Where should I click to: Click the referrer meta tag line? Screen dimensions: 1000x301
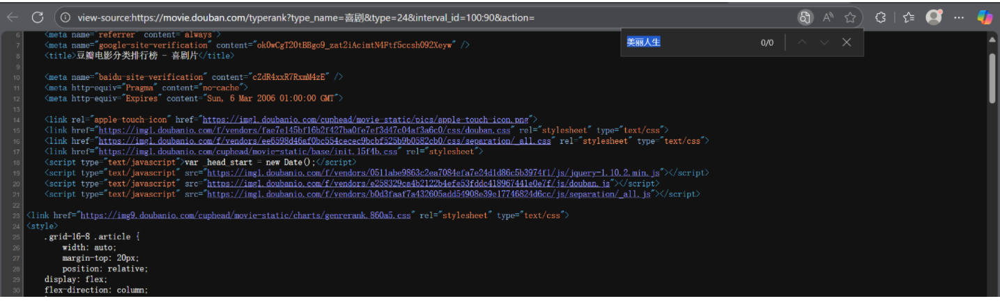tap(132, 34)
